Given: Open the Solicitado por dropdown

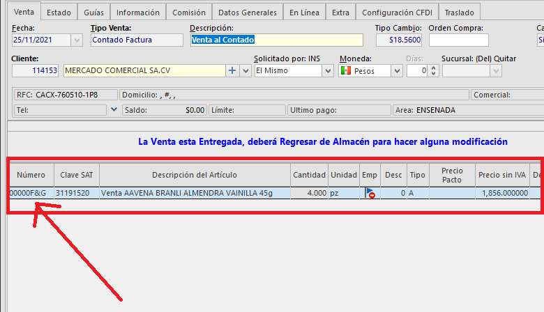Looking at the screenshot, I should click(x=328, y=70).
